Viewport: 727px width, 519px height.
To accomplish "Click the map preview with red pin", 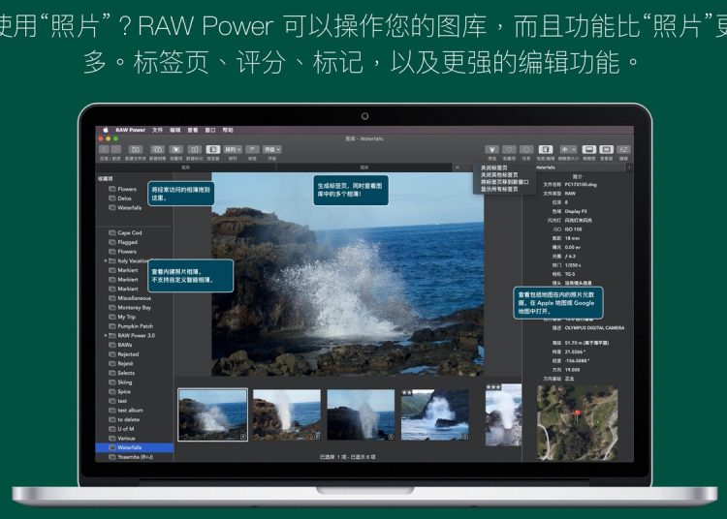I will click(577, 422).
